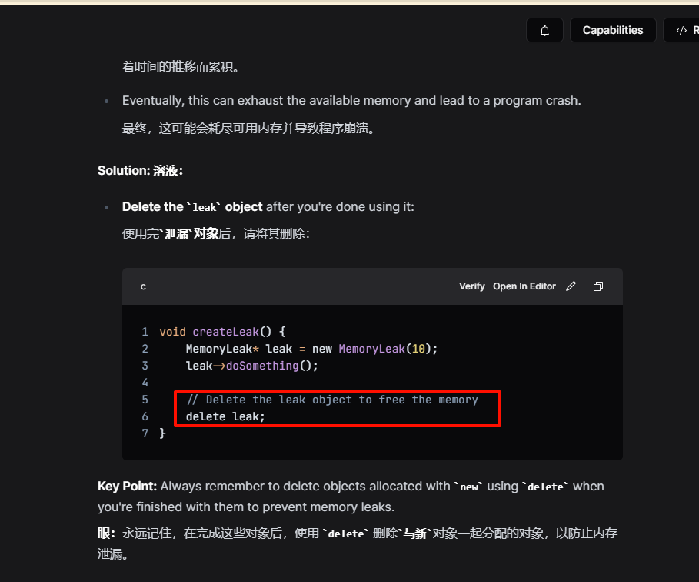Click the inline `leak` code in bullet
699x582 pixels.
tap(205, 208)
